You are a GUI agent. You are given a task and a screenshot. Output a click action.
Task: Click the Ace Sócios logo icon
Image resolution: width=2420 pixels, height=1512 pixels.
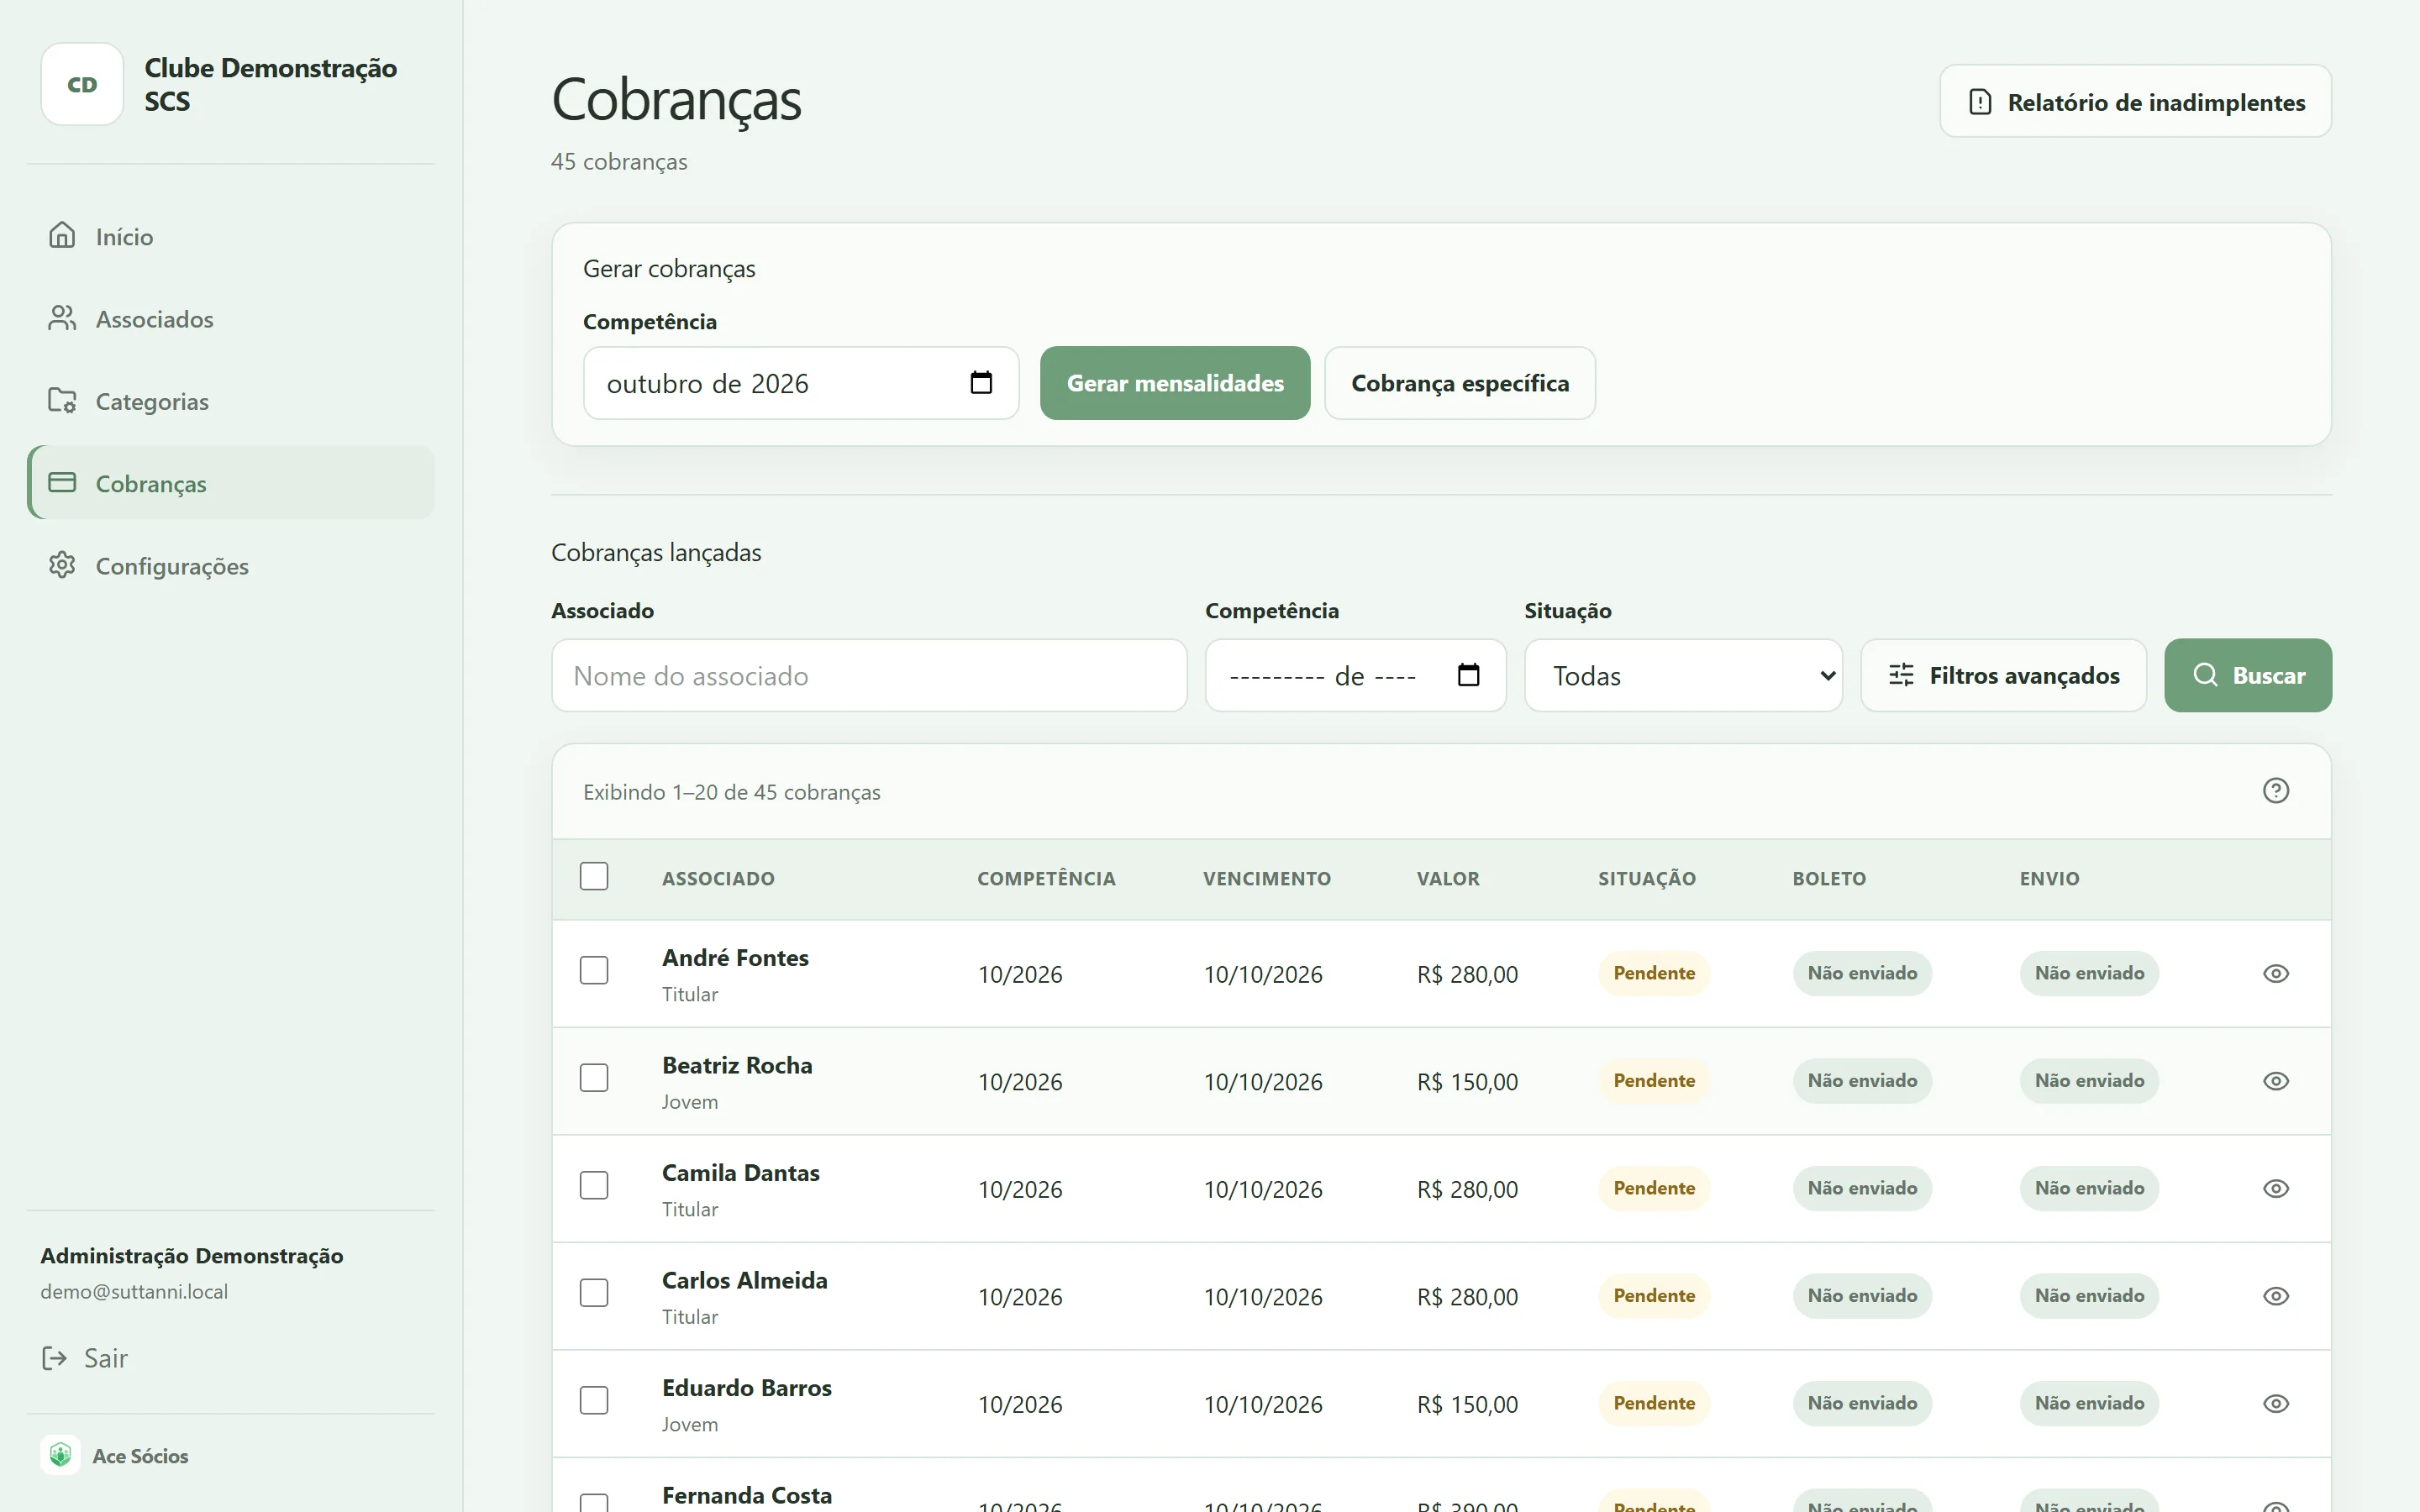pyautogui.click(x=60, y=1455)
